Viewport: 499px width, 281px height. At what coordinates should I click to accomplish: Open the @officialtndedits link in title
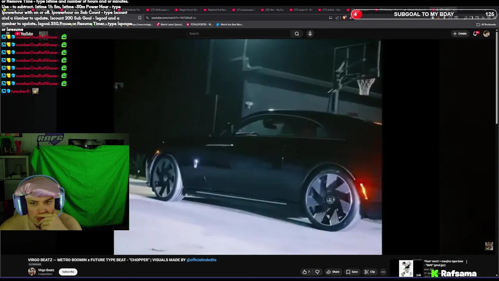point(201,260)
